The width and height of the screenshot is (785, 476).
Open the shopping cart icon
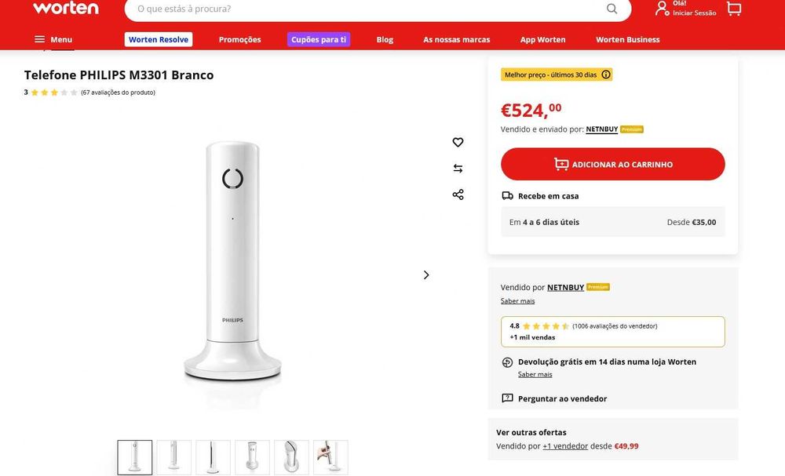734,9
